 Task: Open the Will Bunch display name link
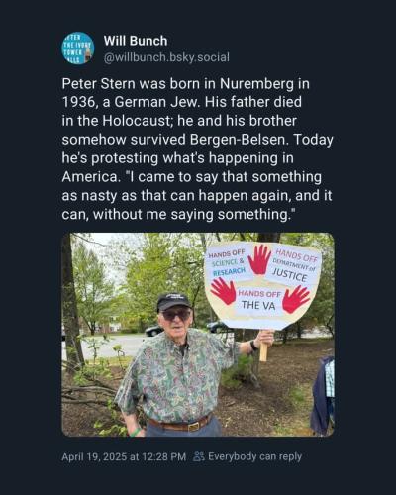136,41
